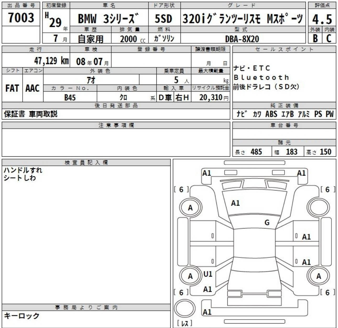Select inspector note ハンドルすれ

click(x=23, y=170)
